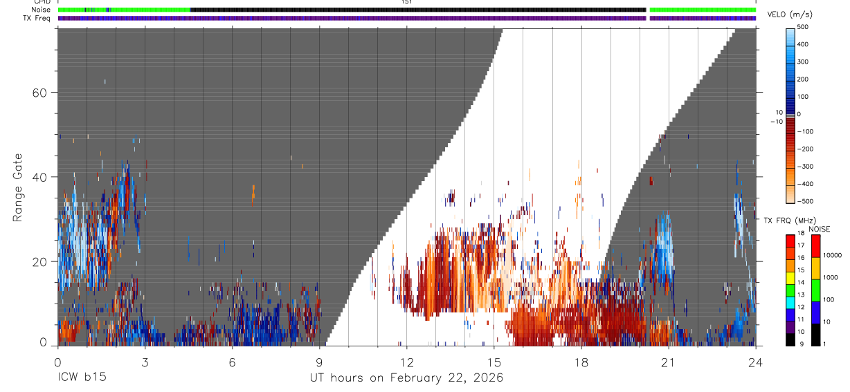This screenshot has width=850, height=392.
Task: Select the 200 tick on velocity colorbar
Action: point(804,79)
